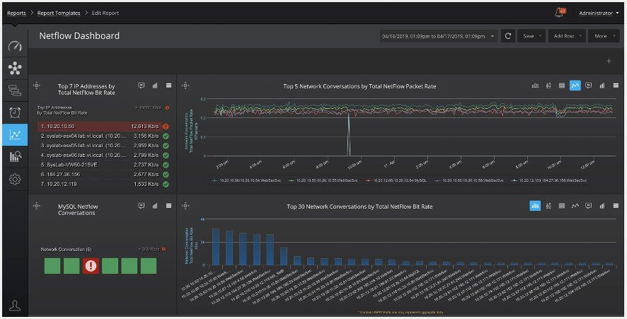Open comment icon in Top 5 Network Conversations panel
The width and height of the screenshot is (627, 319).
(x=588, y=85)
